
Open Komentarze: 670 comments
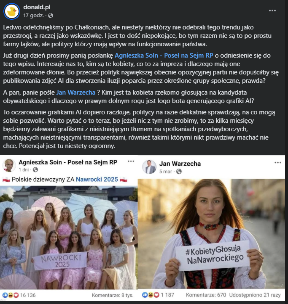click(206, 295)
